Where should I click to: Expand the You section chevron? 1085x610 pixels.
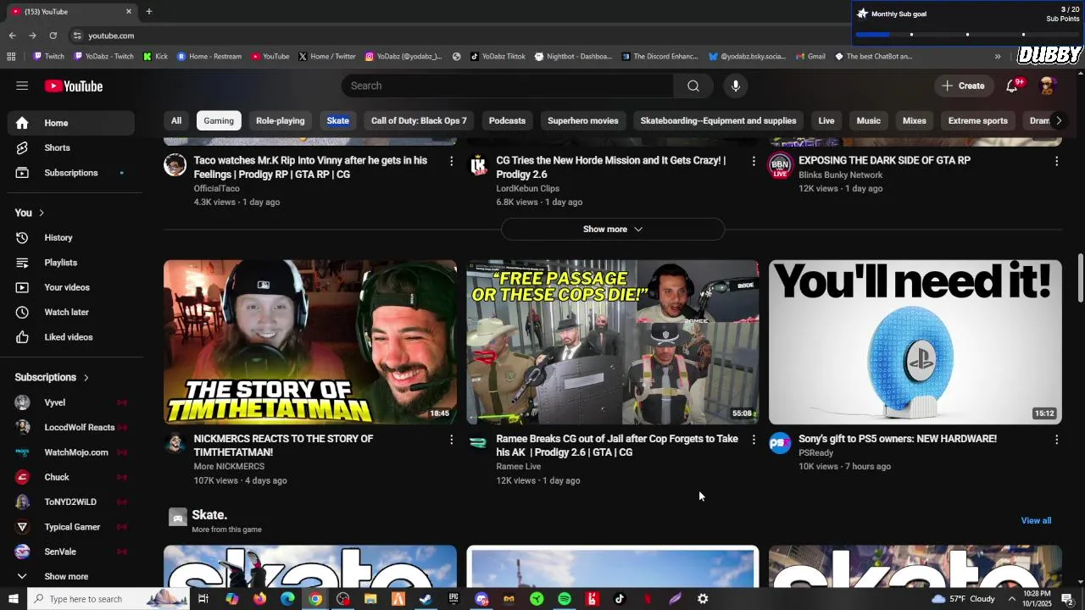pyautogui.click(x=41, y=213)
